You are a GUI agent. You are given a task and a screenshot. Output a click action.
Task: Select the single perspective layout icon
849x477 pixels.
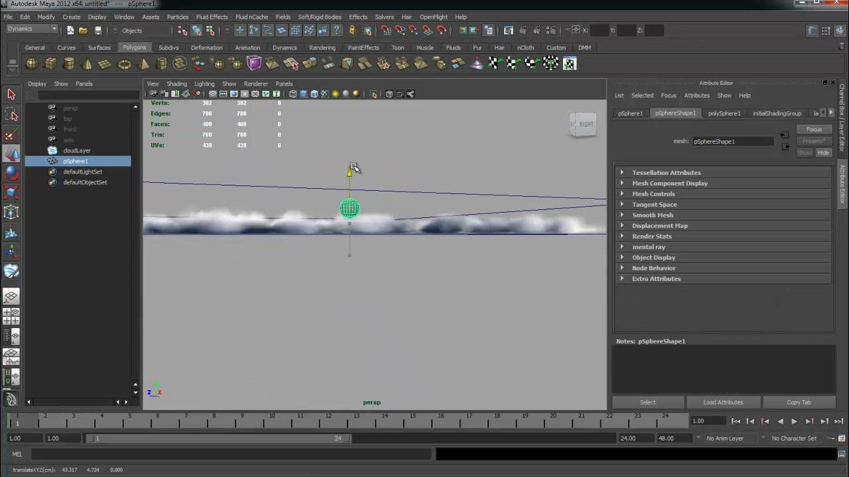point(11,297)
